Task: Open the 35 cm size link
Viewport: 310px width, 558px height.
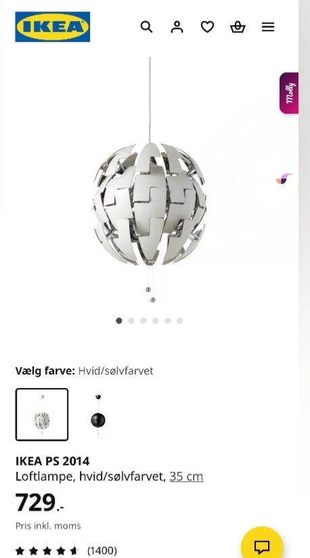Action: click(x=186, y=477)
